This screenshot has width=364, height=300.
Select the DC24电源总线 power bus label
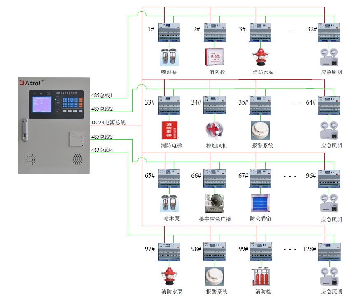(108, 123)
